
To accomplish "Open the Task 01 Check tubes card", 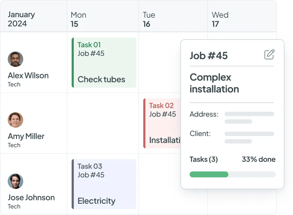I will (x=104, y=63).
